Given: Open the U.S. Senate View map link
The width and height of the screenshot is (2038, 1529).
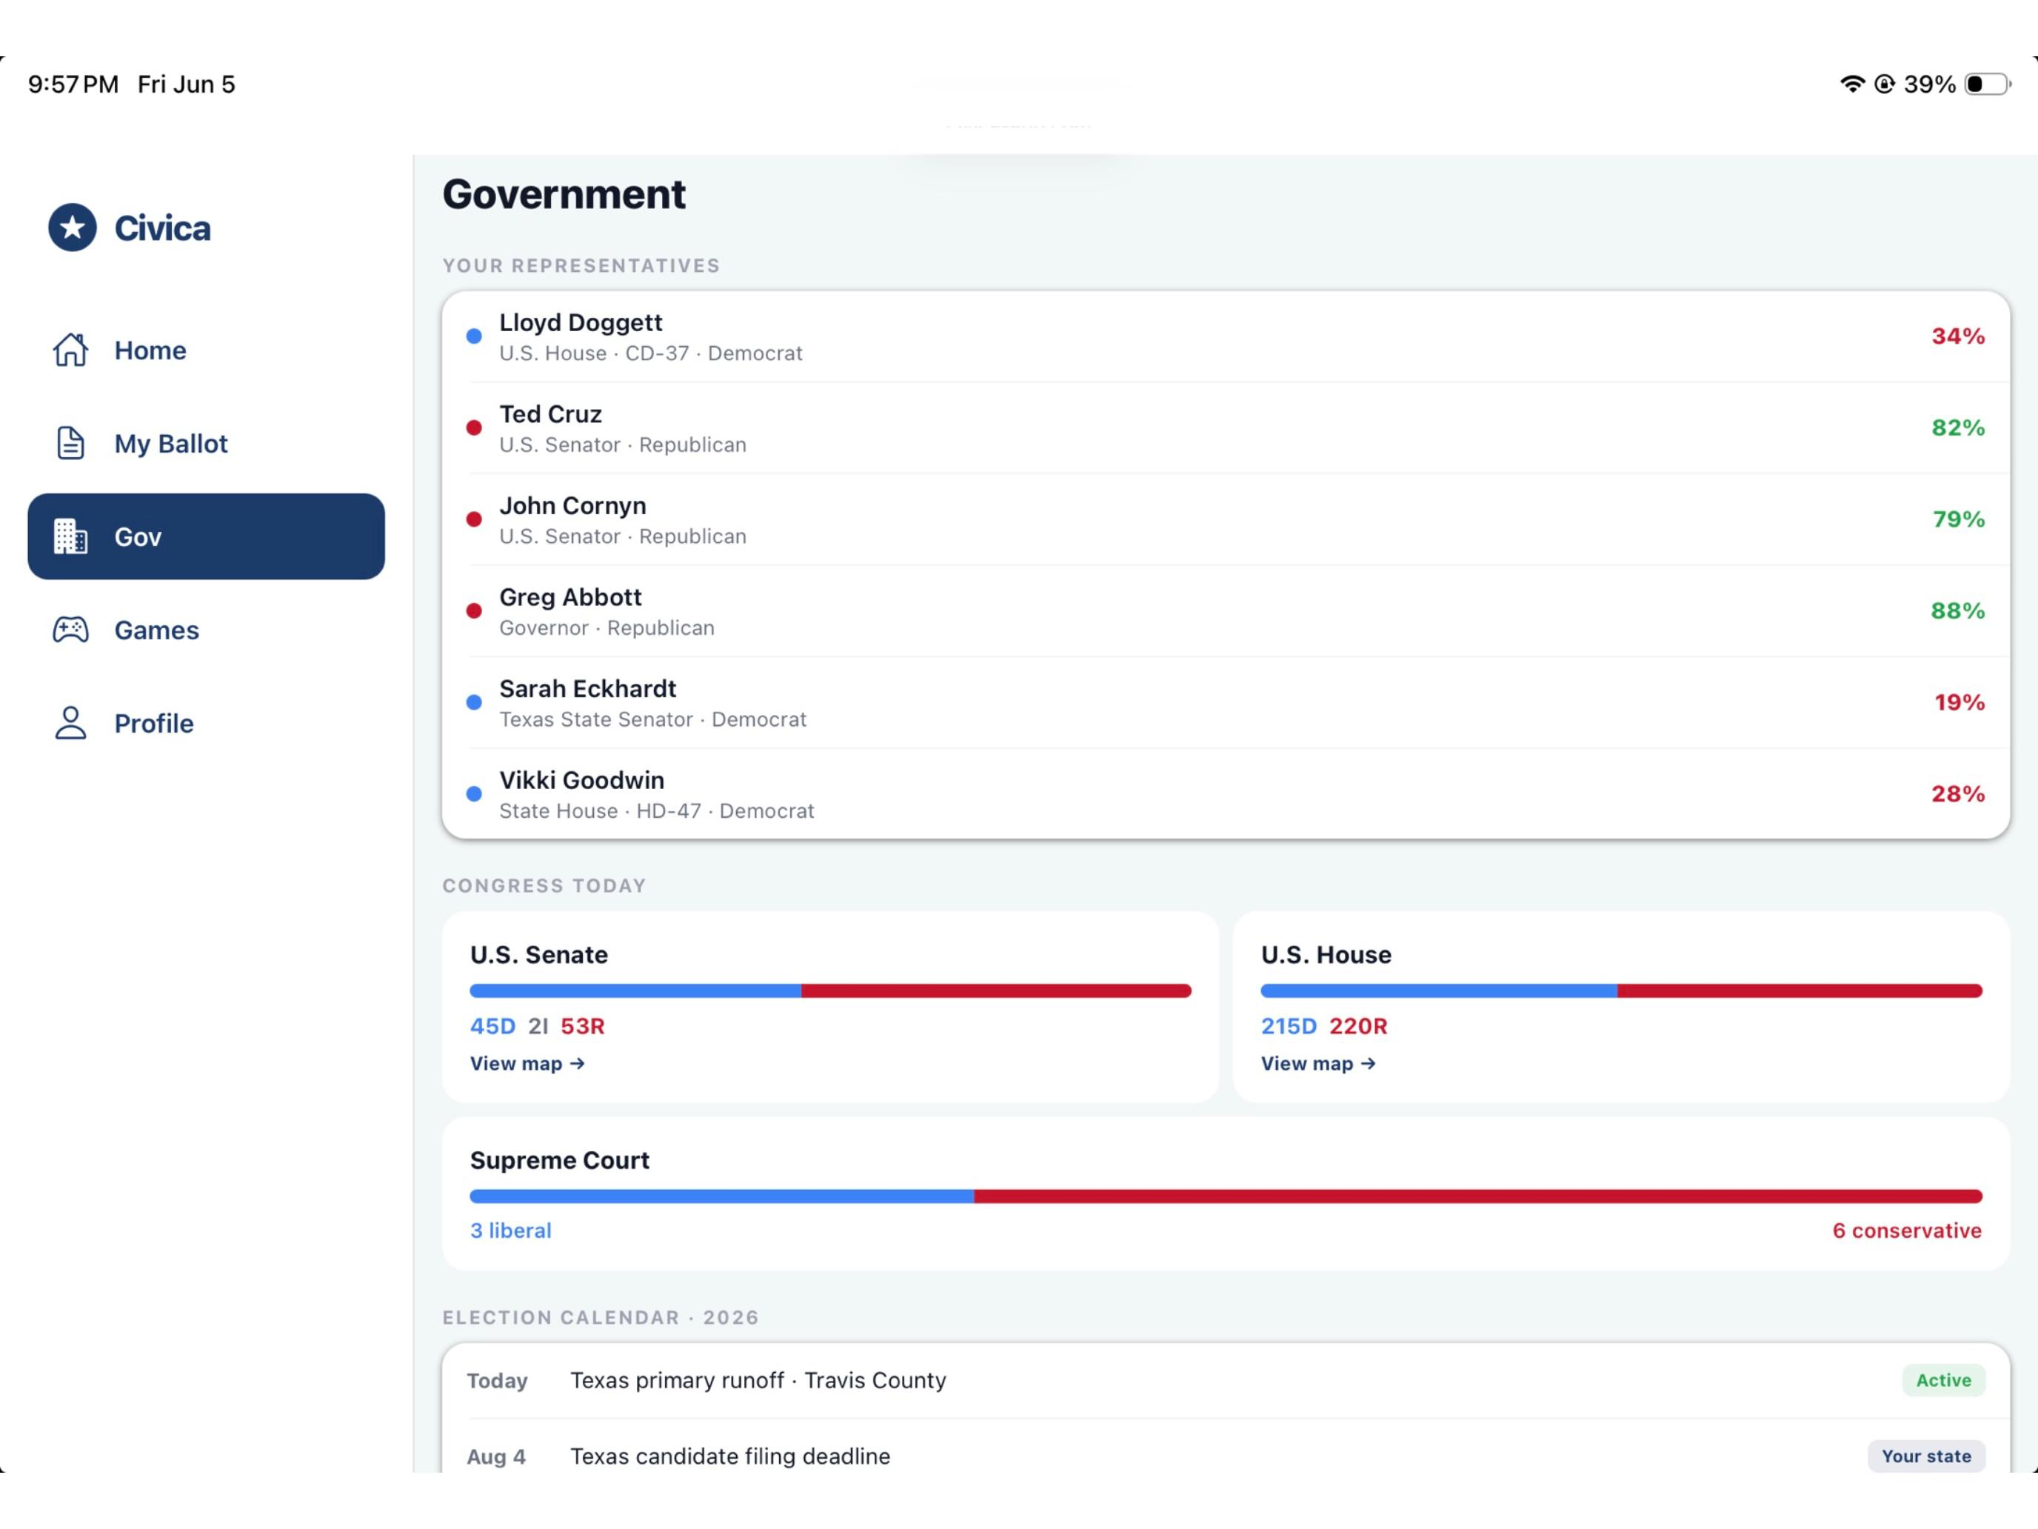Looking at the screenshot, I should (527, 1064).
